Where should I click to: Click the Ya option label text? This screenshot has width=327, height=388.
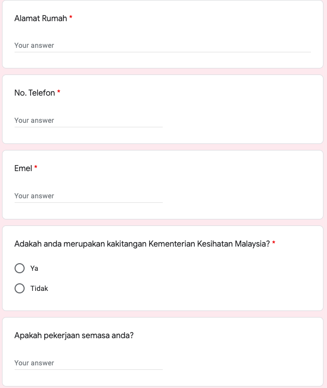[34, 268]
